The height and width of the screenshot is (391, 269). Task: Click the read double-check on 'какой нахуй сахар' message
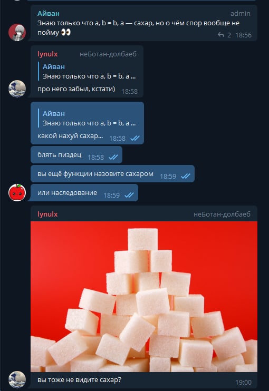(x=135, y=138)
